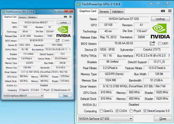Click Close button in GT 630 window
The image size is (174, 124).
point(163,119)
